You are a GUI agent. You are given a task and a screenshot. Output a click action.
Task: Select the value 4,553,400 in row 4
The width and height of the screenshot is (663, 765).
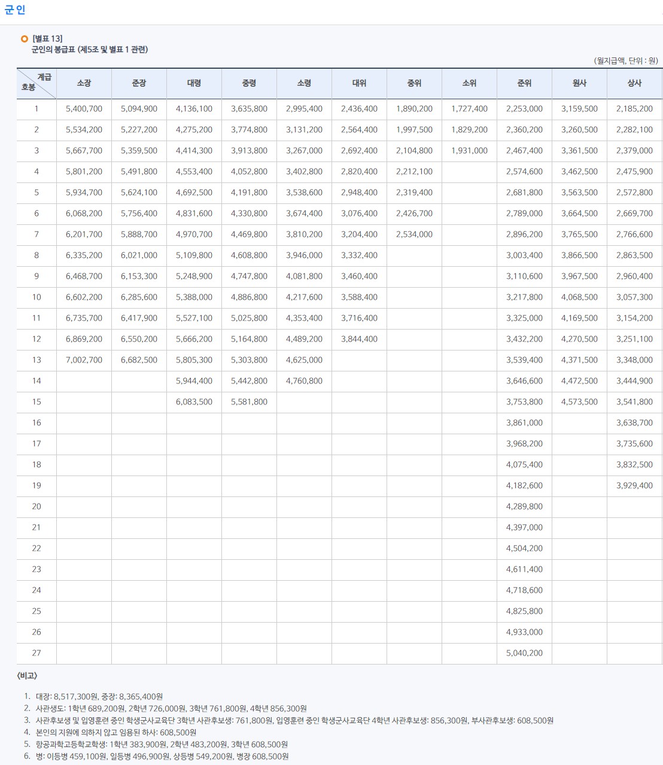click(194, 172)
